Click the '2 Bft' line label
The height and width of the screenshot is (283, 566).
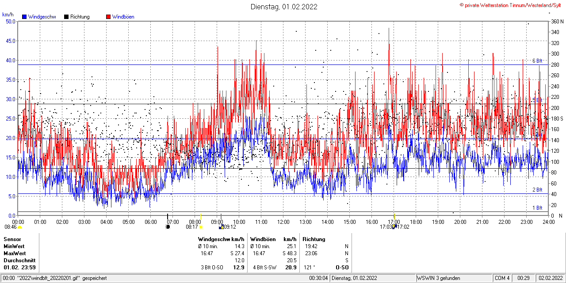coord(537,190)
